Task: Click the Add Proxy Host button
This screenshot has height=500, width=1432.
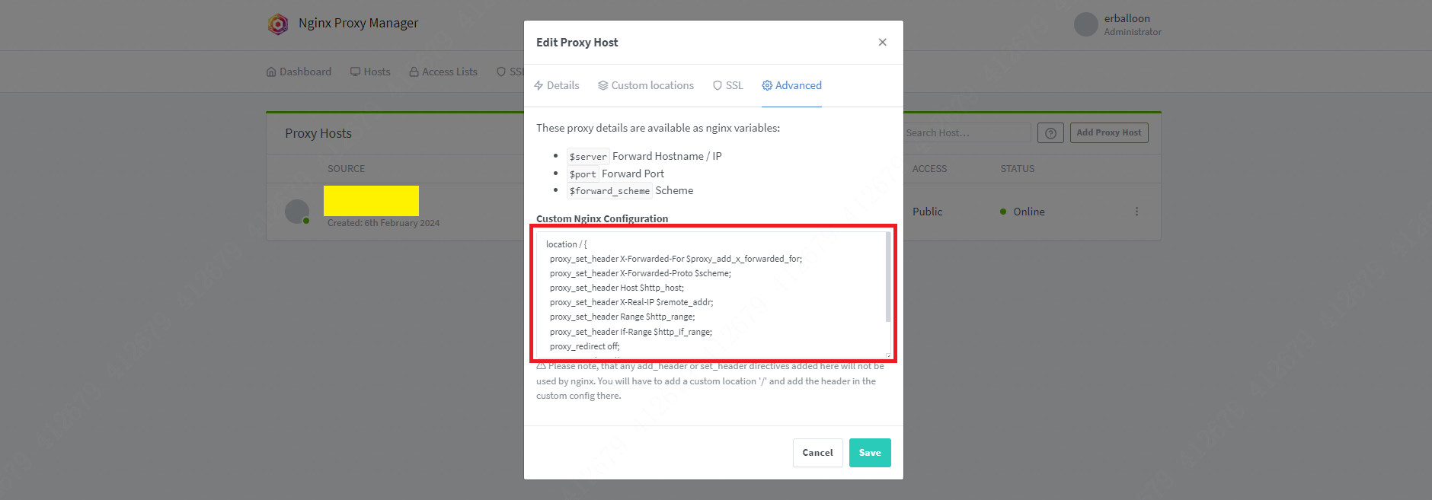Action: point(1108,132)
